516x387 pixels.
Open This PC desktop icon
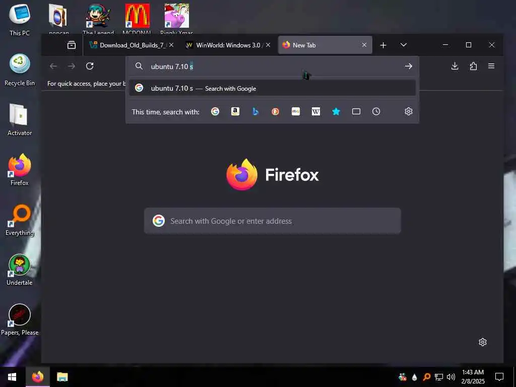coord(20,19)
